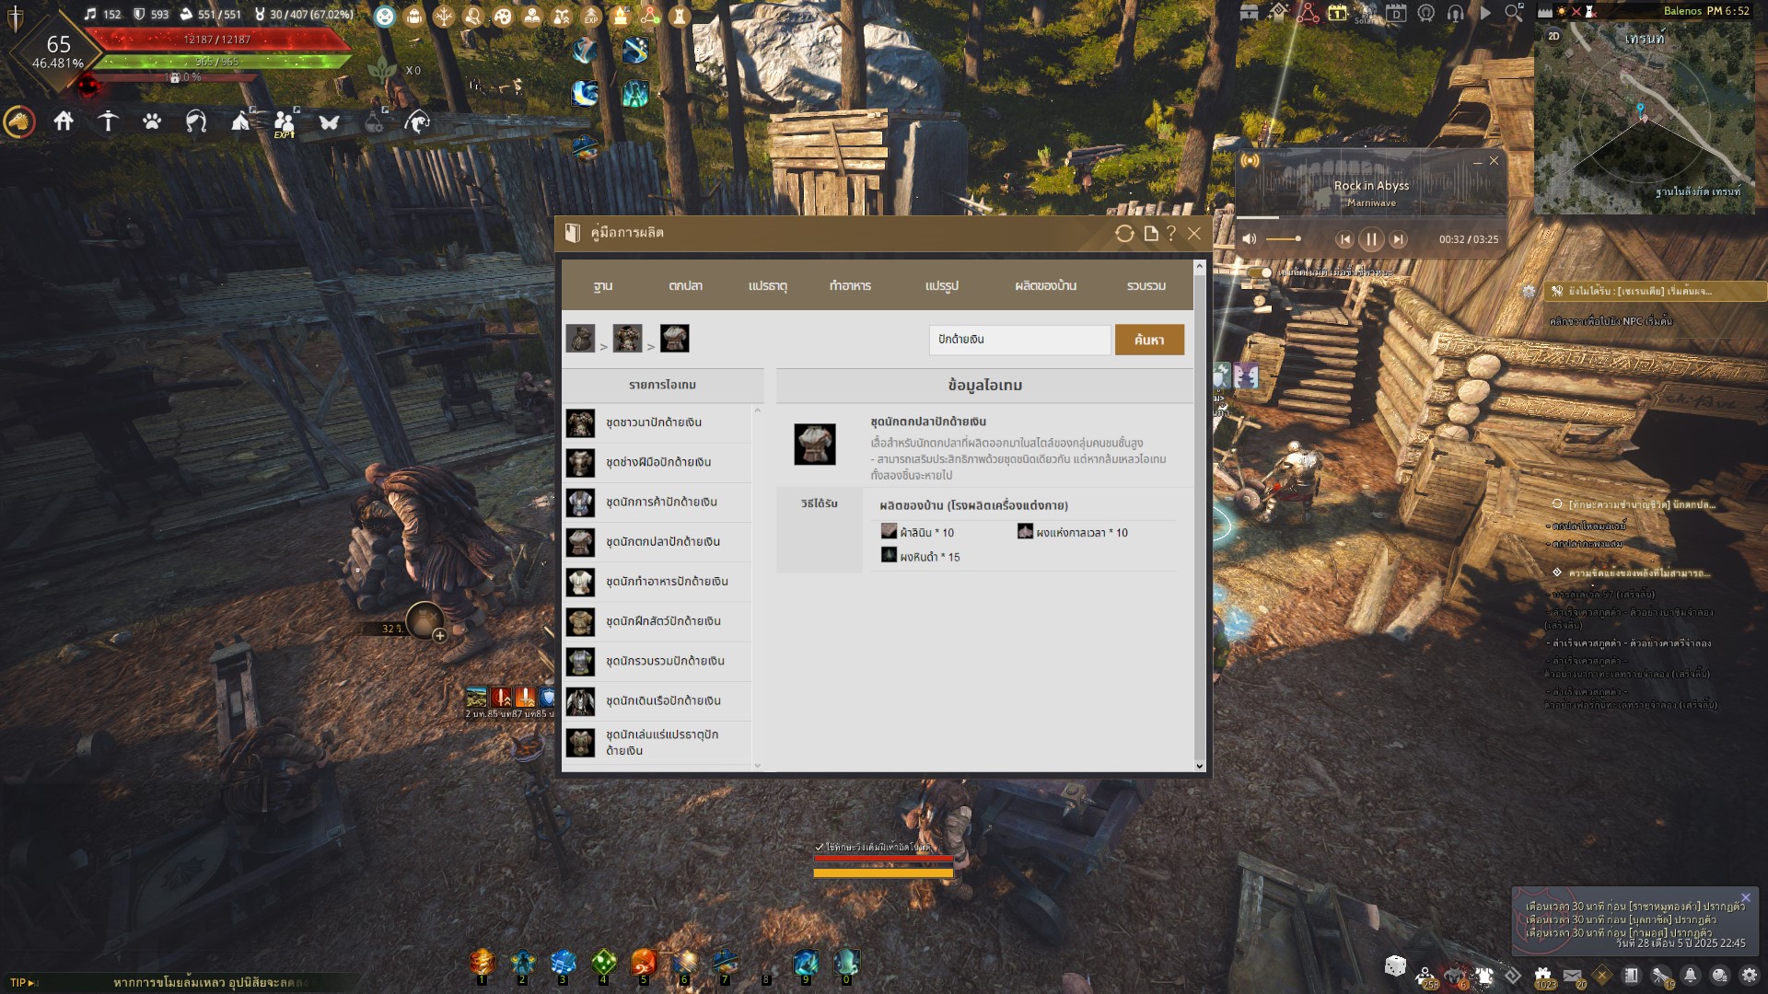Go to previous track in music player
Image resolution: width=1768 pixels, height=994 pixels.
point(1344,239)
